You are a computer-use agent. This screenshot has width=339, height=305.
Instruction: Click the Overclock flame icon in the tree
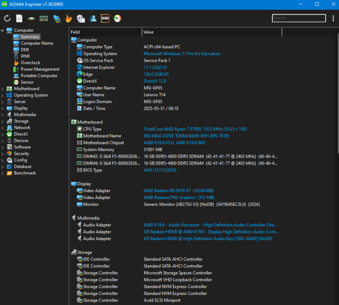click(16, 63)
